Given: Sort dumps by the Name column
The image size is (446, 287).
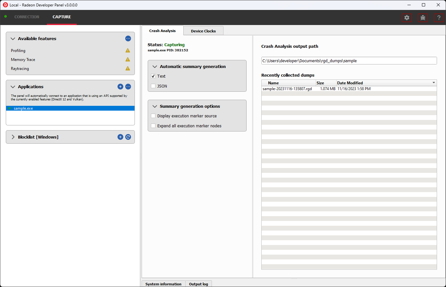Looking at the screenshot, I should (289, 83).
